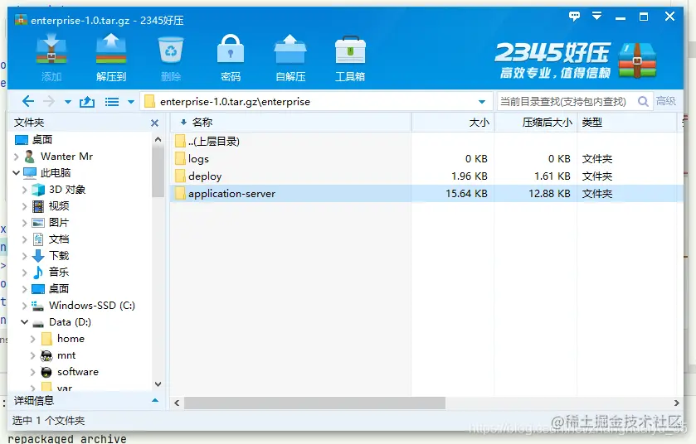Click the 1.61 KB compressed size cell
Screen dimensions: 696x444
[552, 176]
